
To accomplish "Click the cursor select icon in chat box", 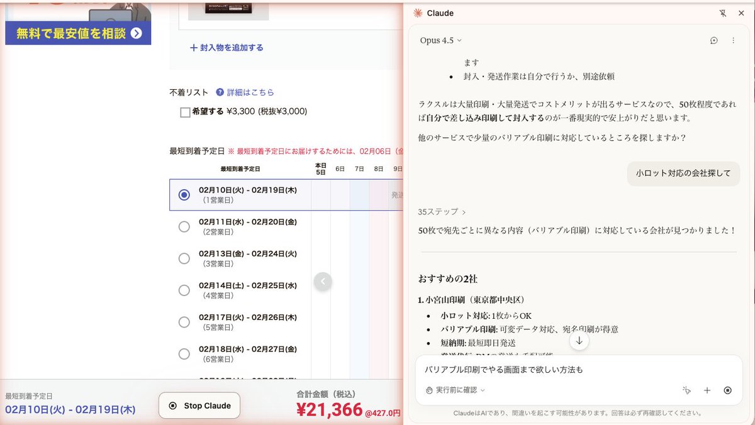I will (687, 390).
